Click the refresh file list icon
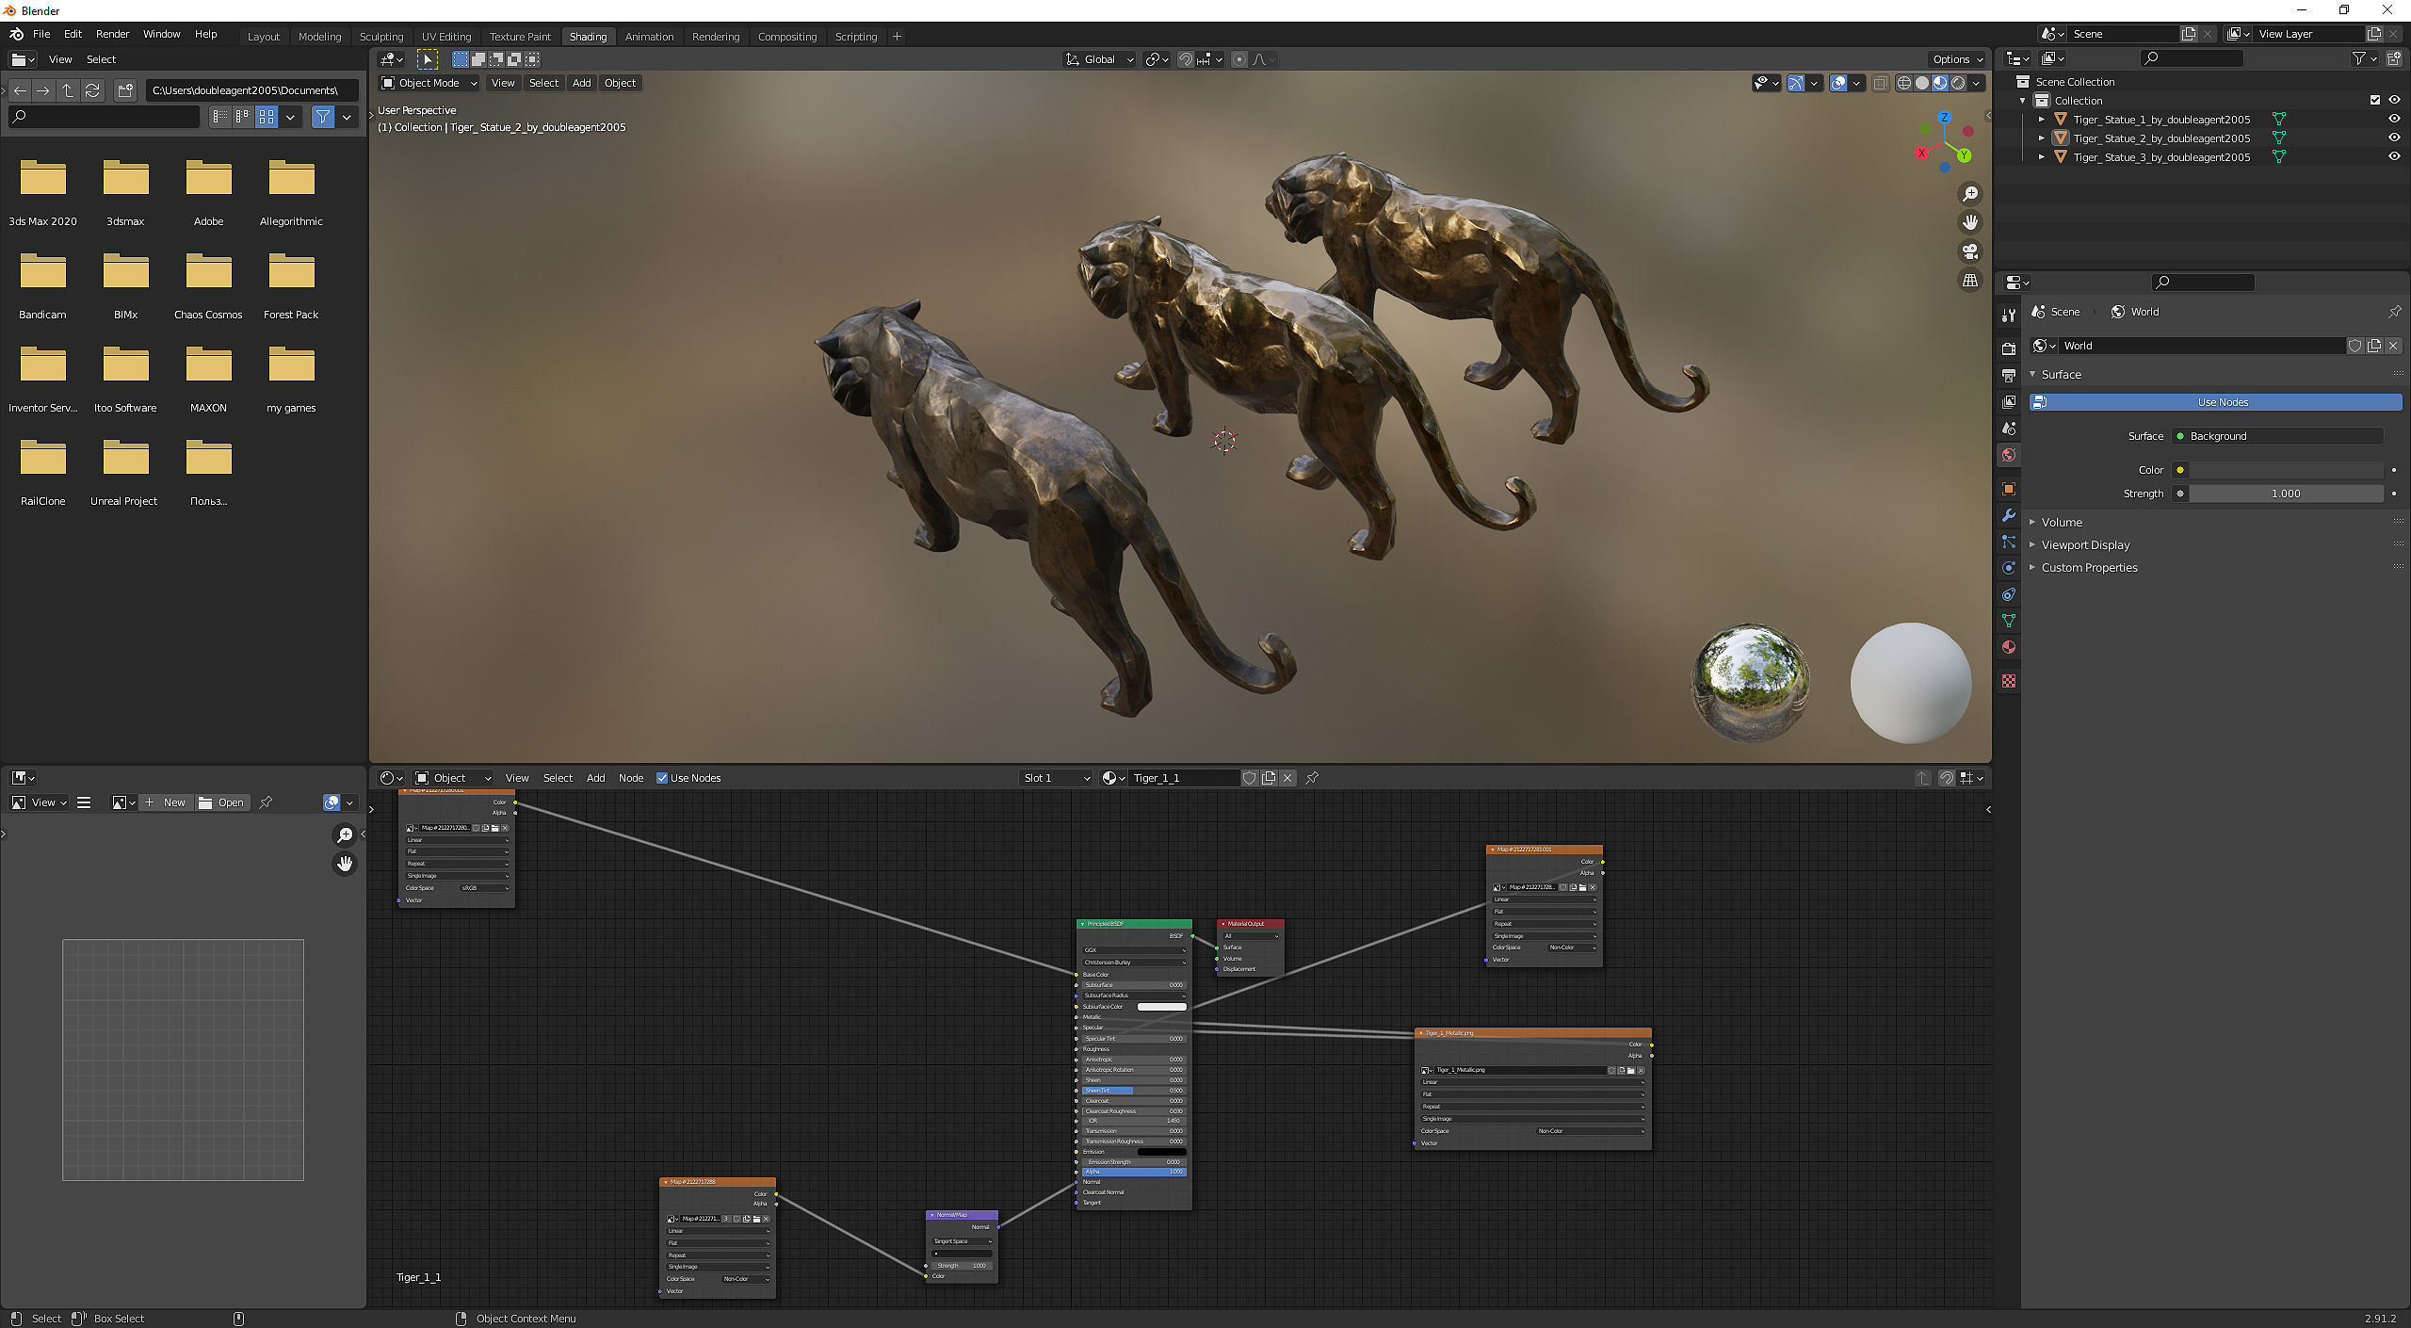2411x1328 pixels. [x=92, y=90]
